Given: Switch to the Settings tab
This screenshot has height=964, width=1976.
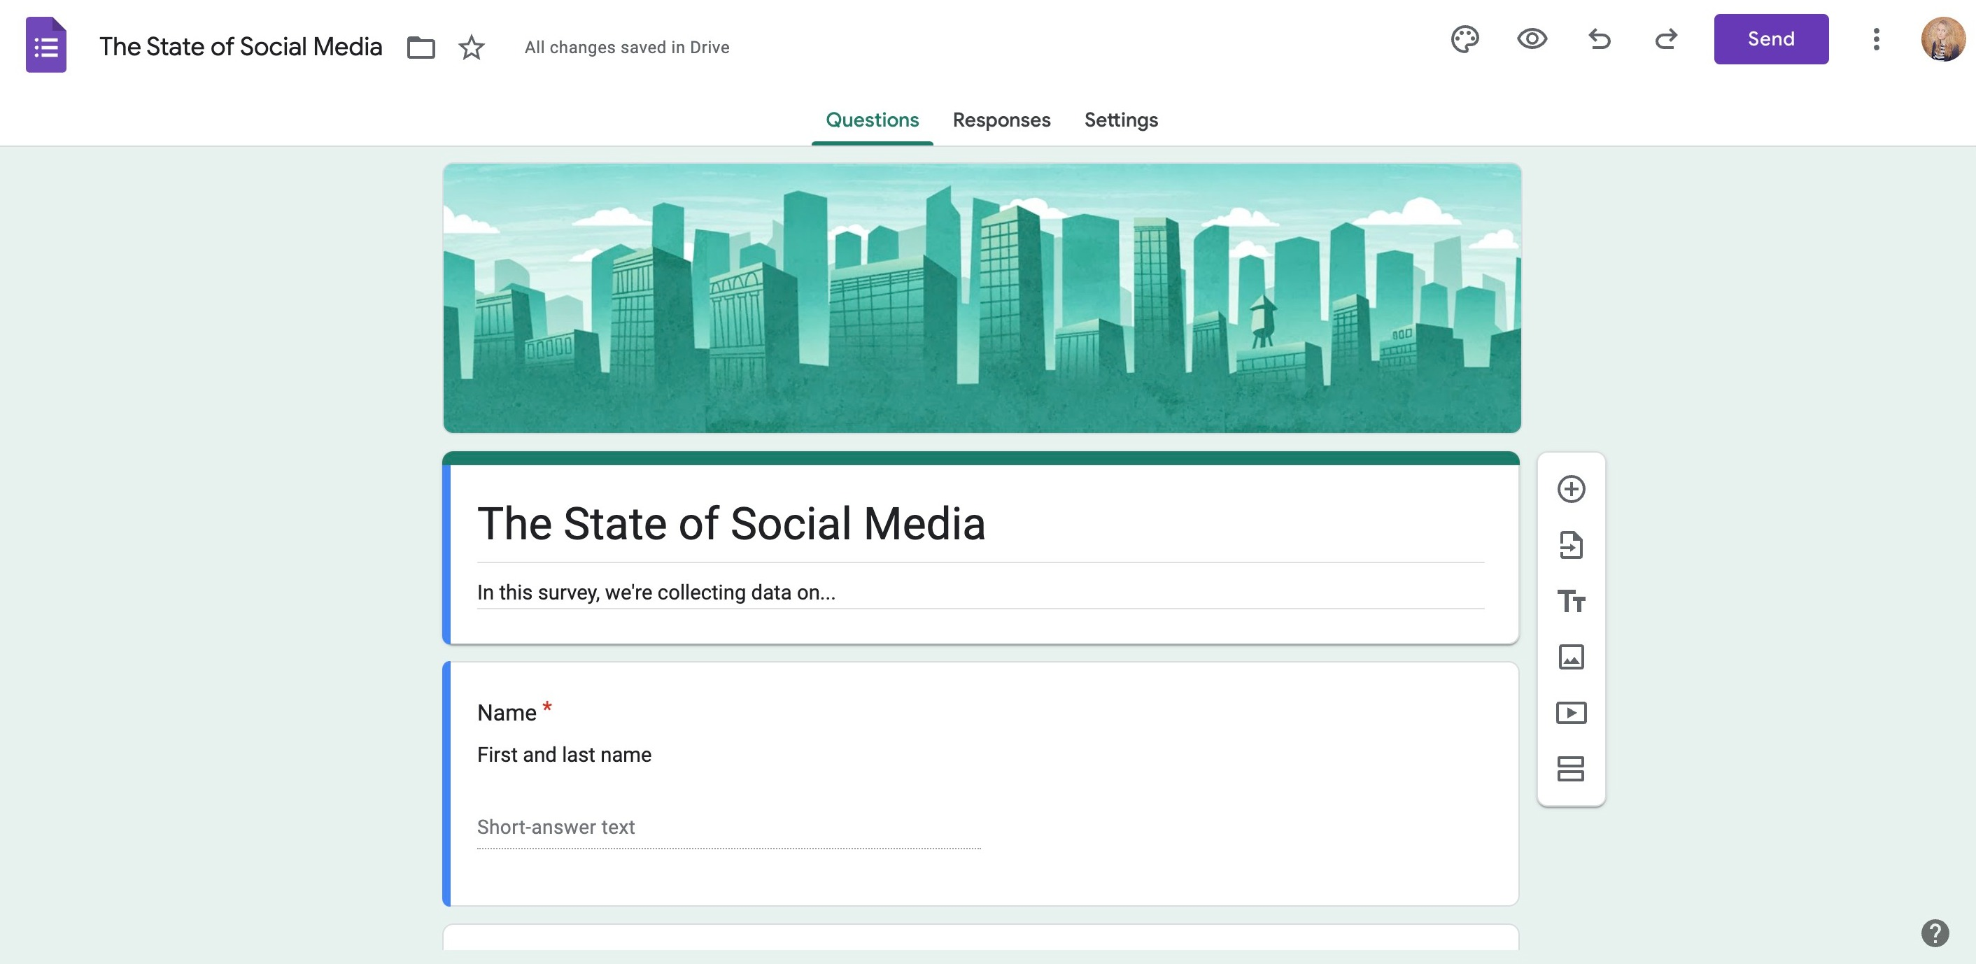Looking at the screenshot, I should pos(1121,120).
